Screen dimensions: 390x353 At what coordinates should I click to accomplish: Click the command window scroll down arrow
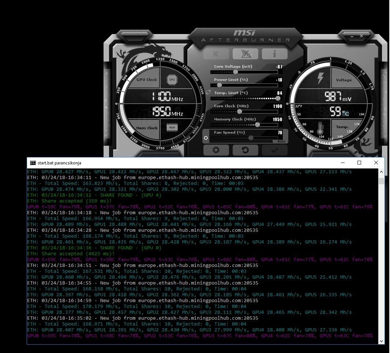[x=381, y=341]
